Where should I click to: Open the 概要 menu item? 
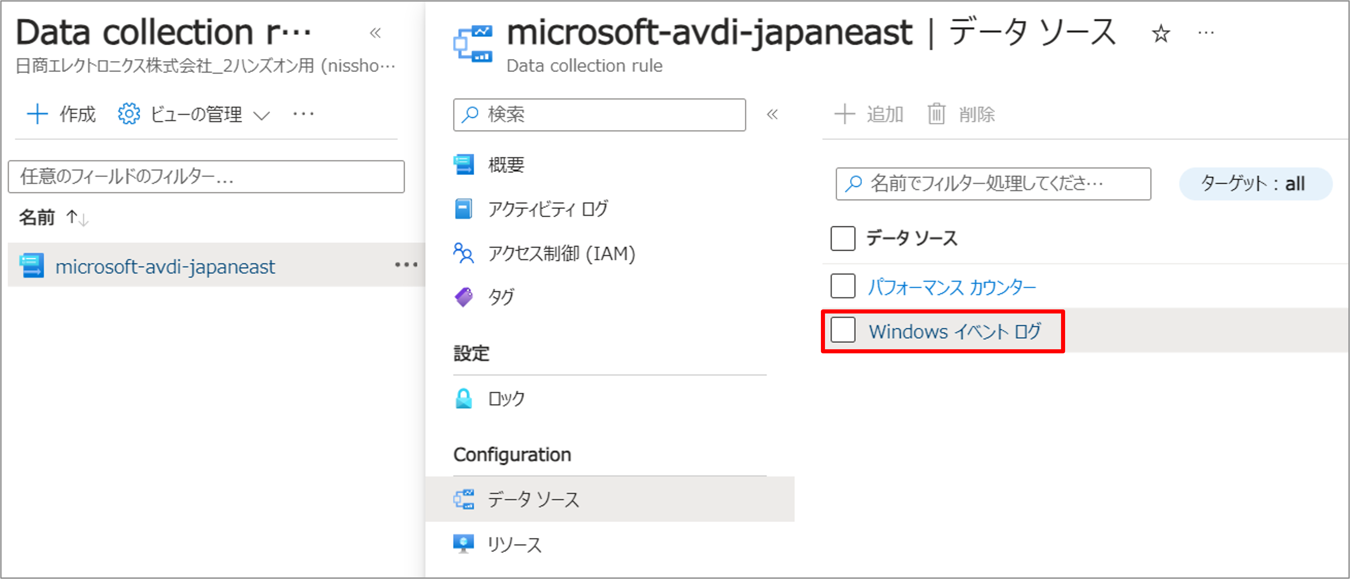[x=506, y=165]
